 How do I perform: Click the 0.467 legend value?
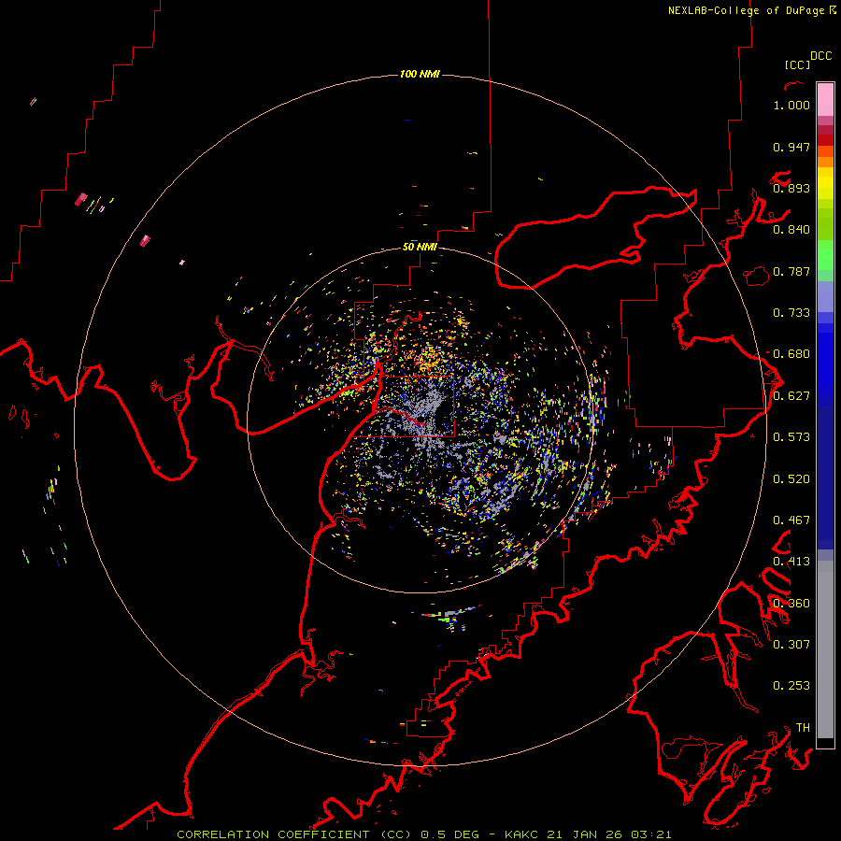pyautogui.click(x=791, y=520)
